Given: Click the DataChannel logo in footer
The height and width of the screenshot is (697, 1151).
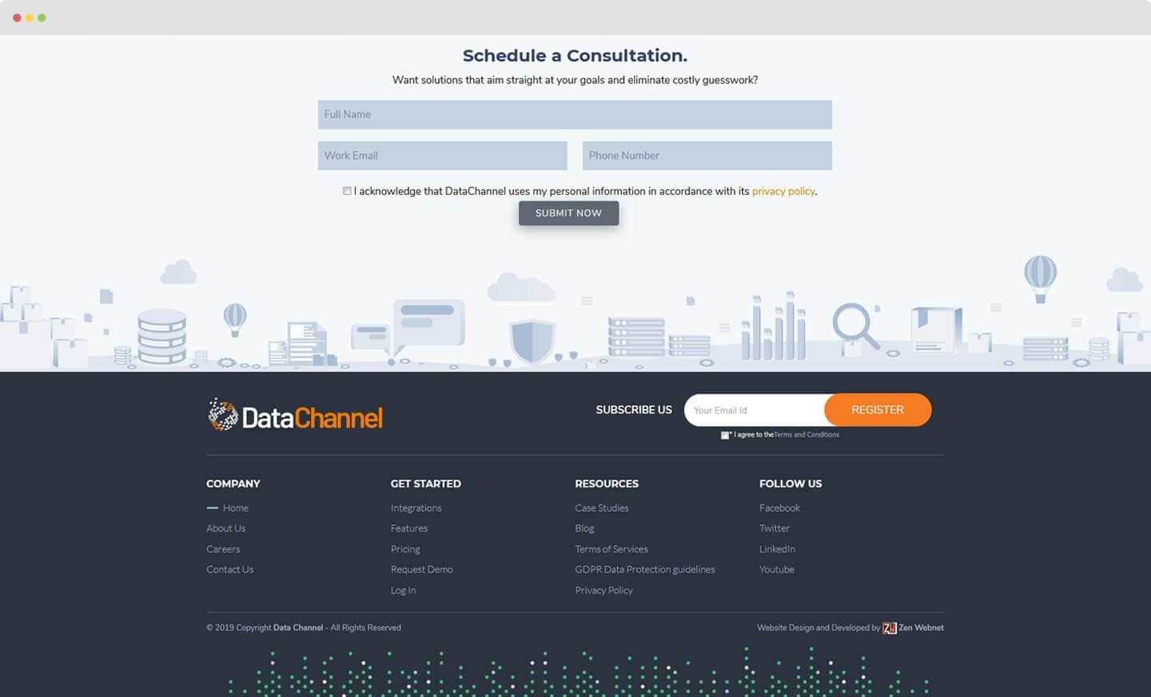Looking at the screenshot, I should (x=295, y=416).
